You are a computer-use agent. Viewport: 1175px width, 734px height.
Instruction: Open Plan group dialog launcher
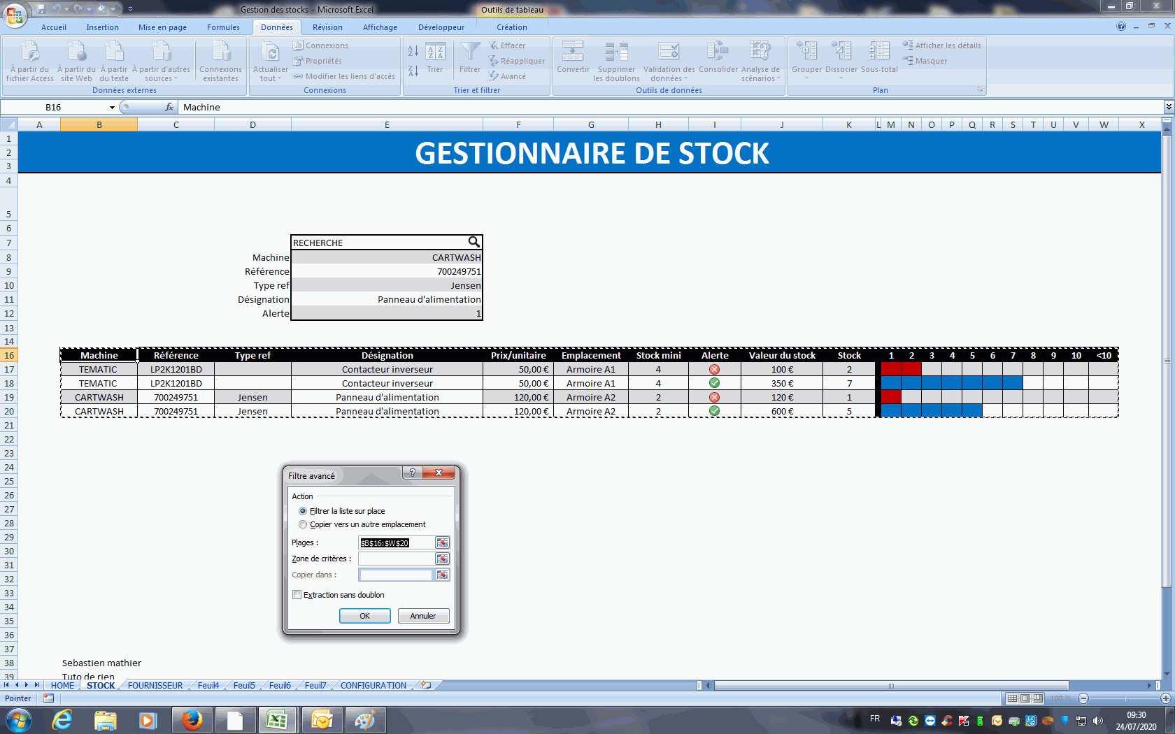click(980, 90)
